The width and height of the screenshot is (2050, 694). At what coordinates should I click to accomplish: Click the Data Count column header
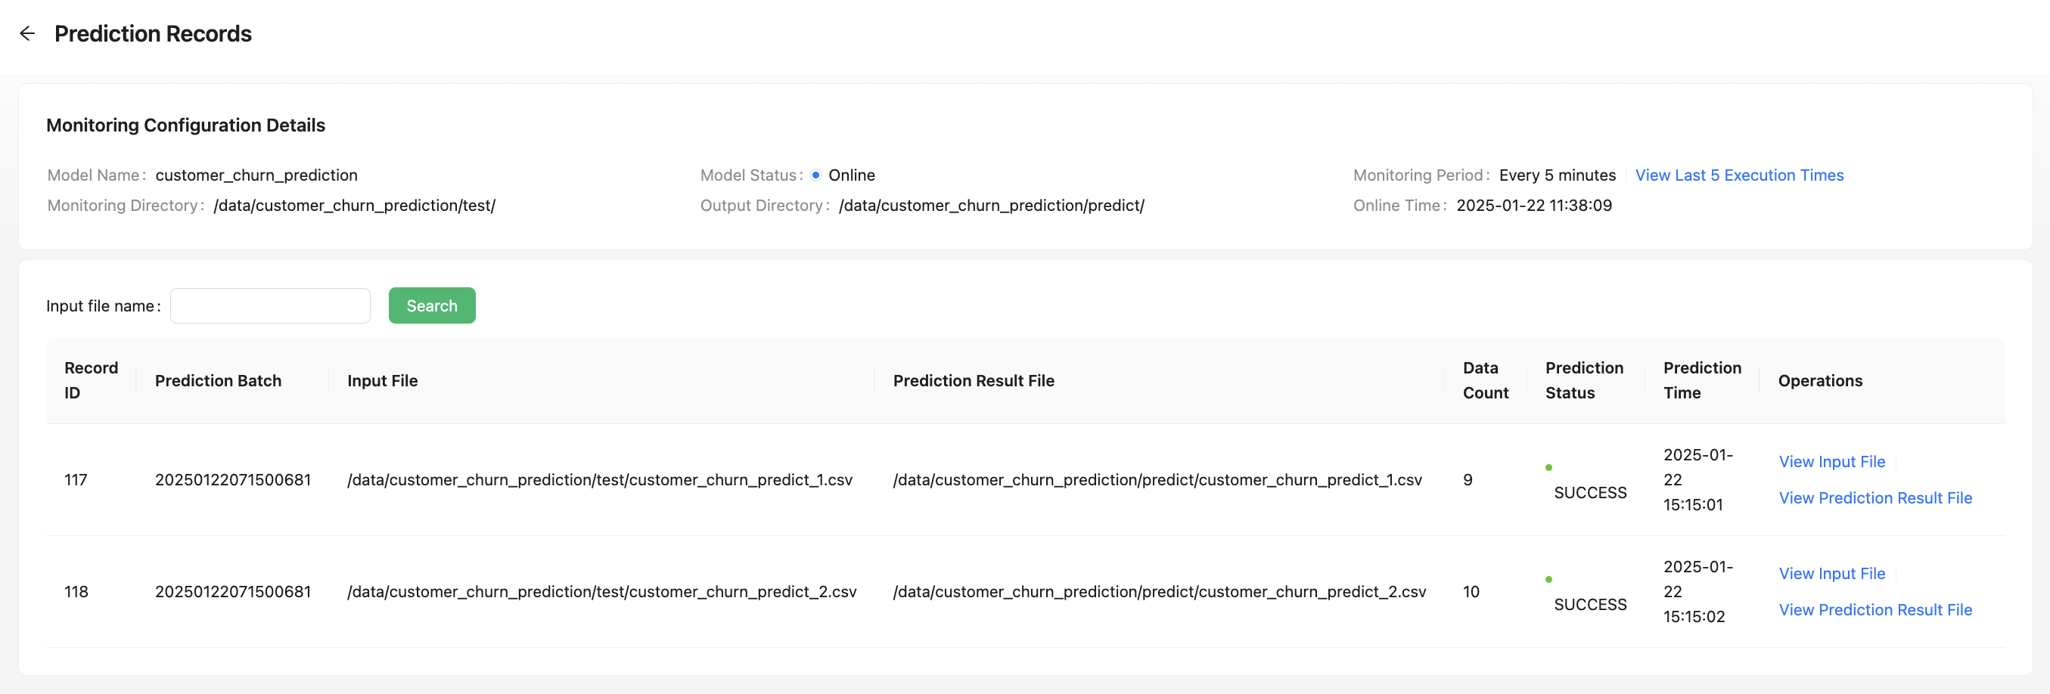(x=1485, y=380)
